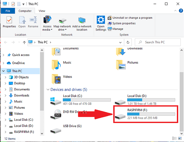Select Documents in sidebar tree
This screenshot has width=184, height=142.
pos(22,89)
